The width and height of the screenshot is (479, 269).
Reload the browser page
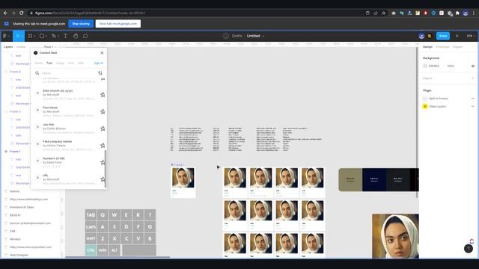22,13
